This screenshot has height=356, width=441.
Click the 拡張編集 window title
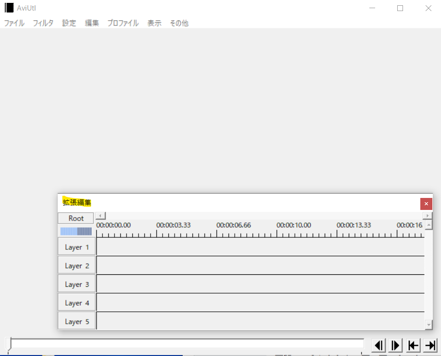click(77, 202)
